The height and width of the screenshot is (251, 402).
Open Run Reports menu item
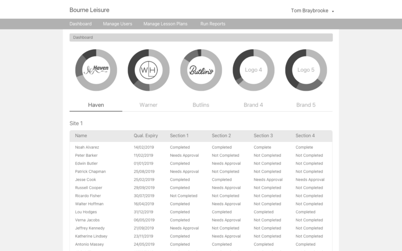213,24
